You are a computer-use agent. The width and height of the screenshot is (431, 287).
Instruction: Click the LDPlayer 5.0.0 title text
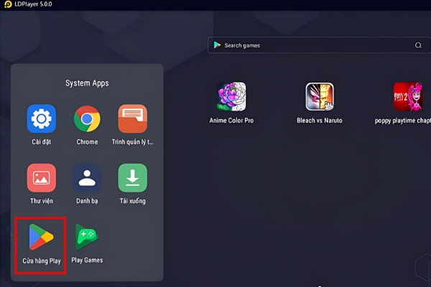pyautogui.click(x=33, y=4)
